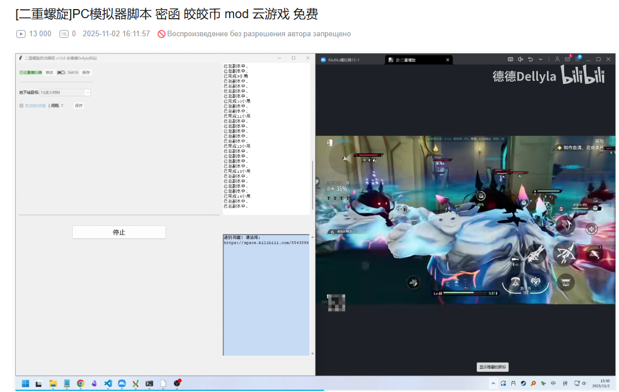
Task: Click the Lv.60 health bar in game
Action: tap(466, 293)
